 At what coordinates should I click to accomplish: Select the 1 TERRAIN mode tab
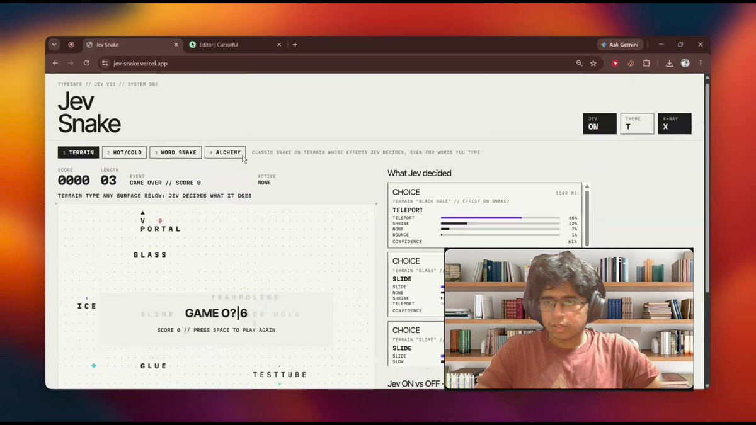(78, 152)
